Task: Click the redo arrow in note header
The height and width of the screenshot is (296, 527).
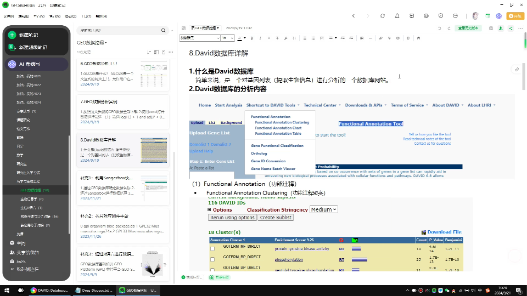Action: click(x=448, y=28)
